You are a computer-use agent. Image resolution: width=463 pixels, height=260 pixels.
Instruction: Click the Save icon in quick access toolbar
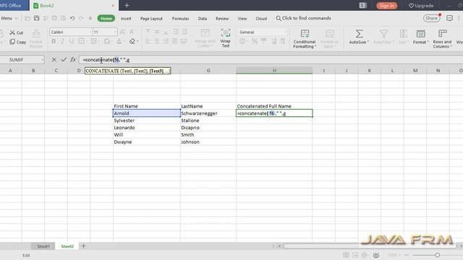(37, 18)
